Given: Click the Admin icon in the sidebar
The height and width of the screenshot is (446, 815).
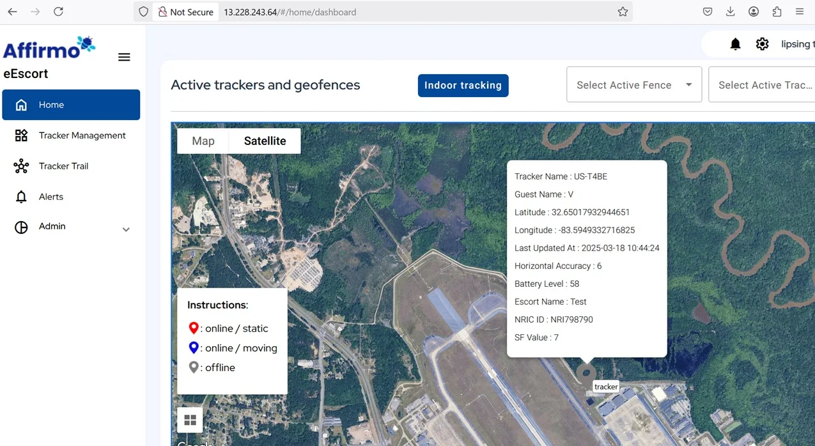Looking at the screenshot, I should pos(21,226).
